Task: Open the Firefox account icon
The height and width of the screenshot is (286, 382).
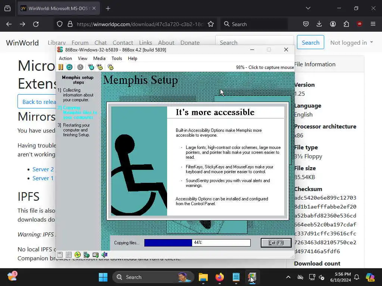Action: point(333,24)
